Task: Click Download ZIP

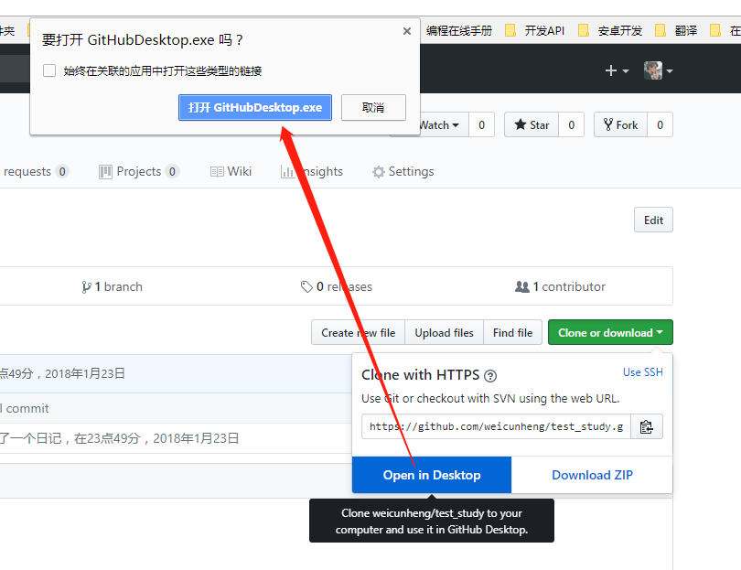Action: pos(592,475)
